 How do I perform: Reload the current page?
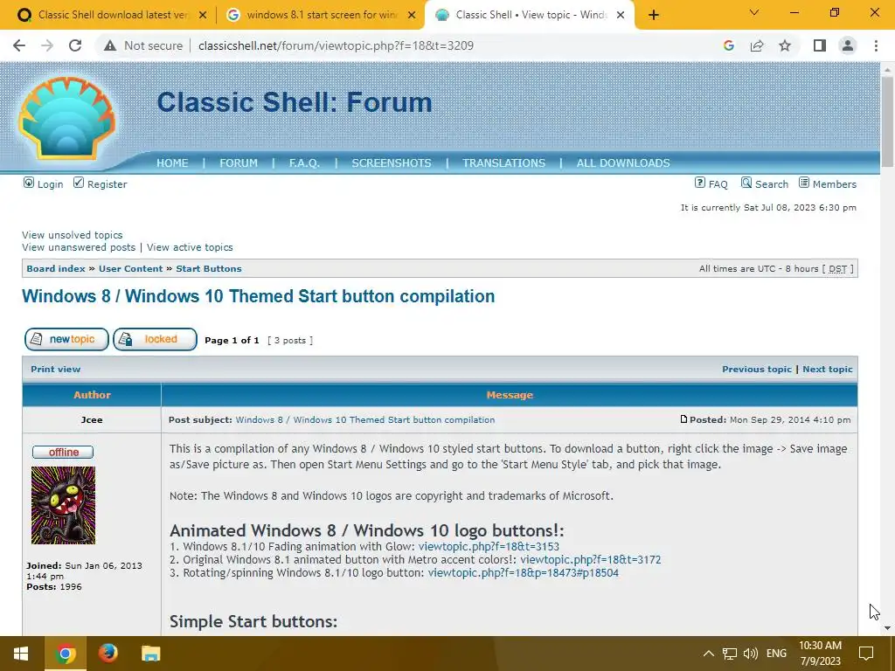pos(75,45)
